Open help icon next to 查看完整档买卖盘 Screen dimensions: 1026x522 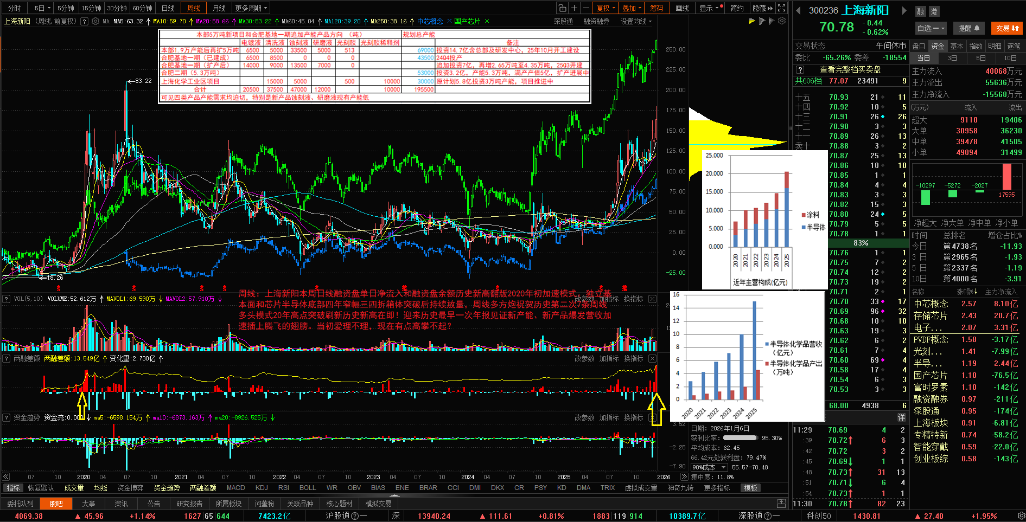point(800,70)
